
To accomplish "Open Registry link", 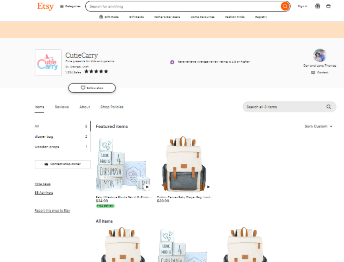I will [x=261, y=17].
